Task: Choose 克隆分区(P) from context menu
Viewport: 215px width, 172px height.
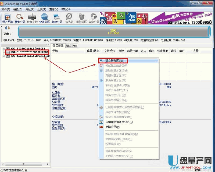Action: [x=112, y=127]
